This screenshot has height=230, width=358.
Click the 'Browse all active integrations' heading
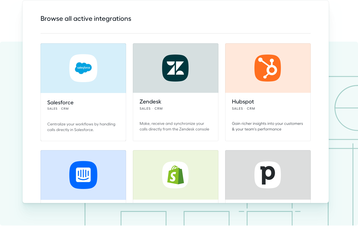point(86,19)
